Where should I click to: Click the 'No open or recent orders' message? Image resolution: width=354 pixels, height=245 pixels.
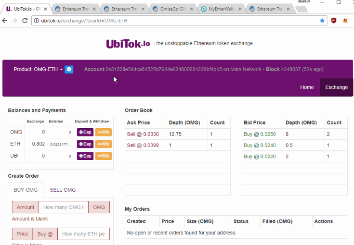182,233
